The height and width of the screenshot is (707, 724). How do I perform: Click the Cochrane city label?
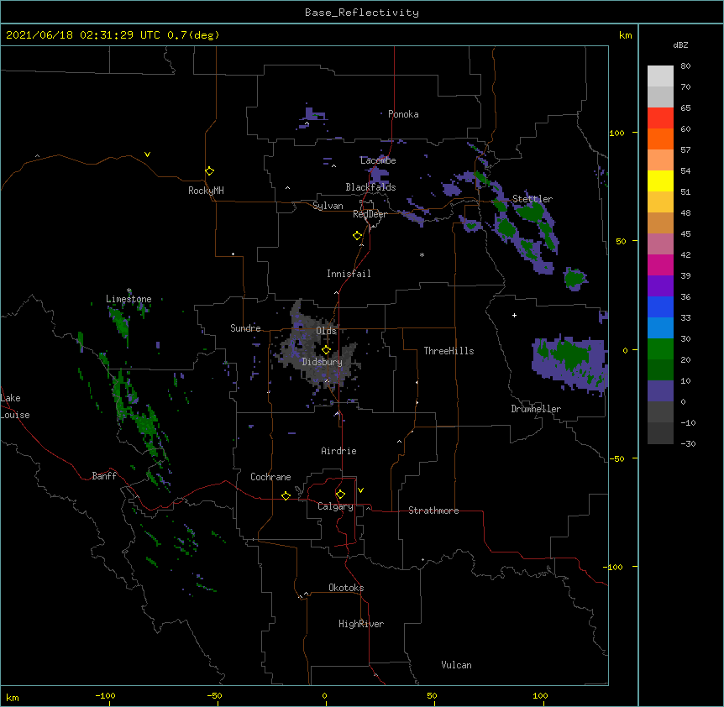point(270,477)
